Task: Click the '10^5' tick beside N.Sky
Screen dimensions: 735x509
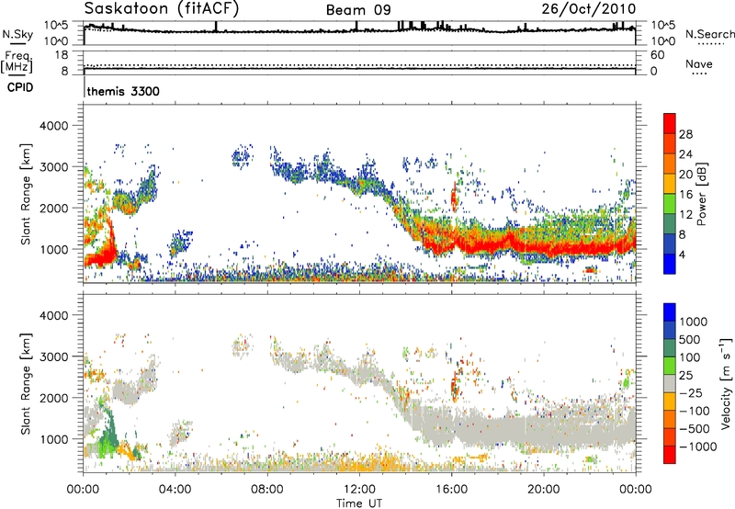Action: (56, 25)
